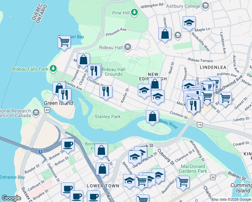Screen dimensions: 252x202
Task: Select the shopping bag marker above Lower Town label
Action: pos(102,170)
